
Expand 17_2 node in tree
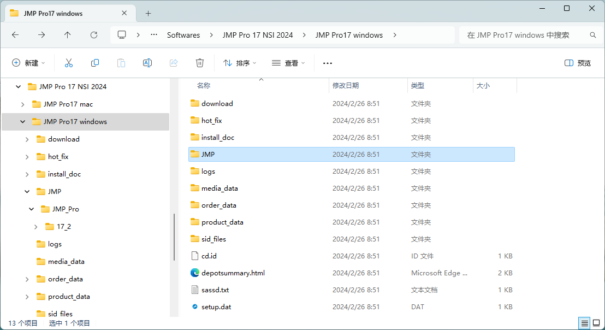36,227
